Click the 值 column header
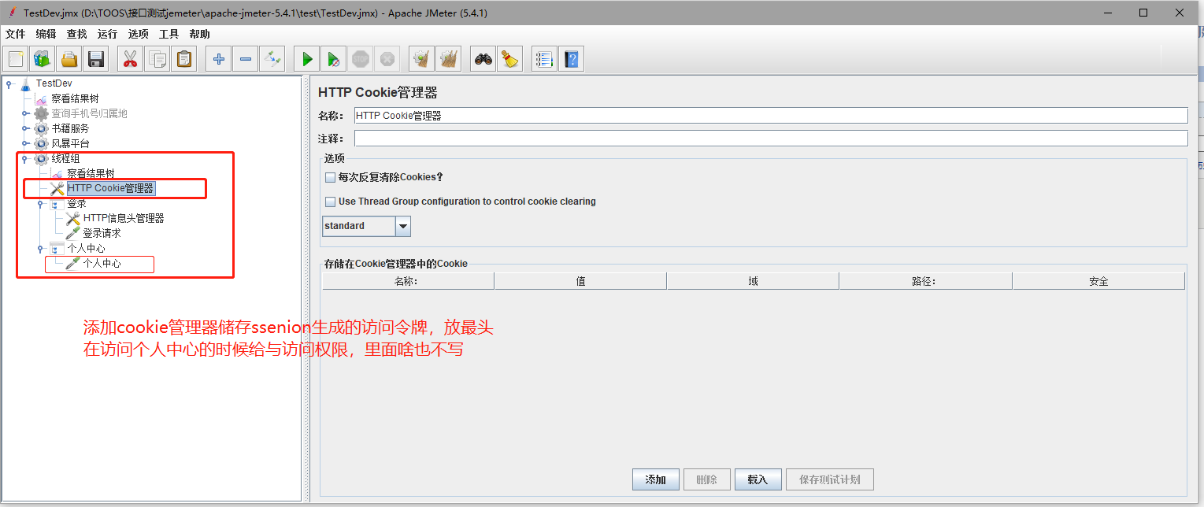1204x507 pixels. pyautogui.click(x=580, y=281)
